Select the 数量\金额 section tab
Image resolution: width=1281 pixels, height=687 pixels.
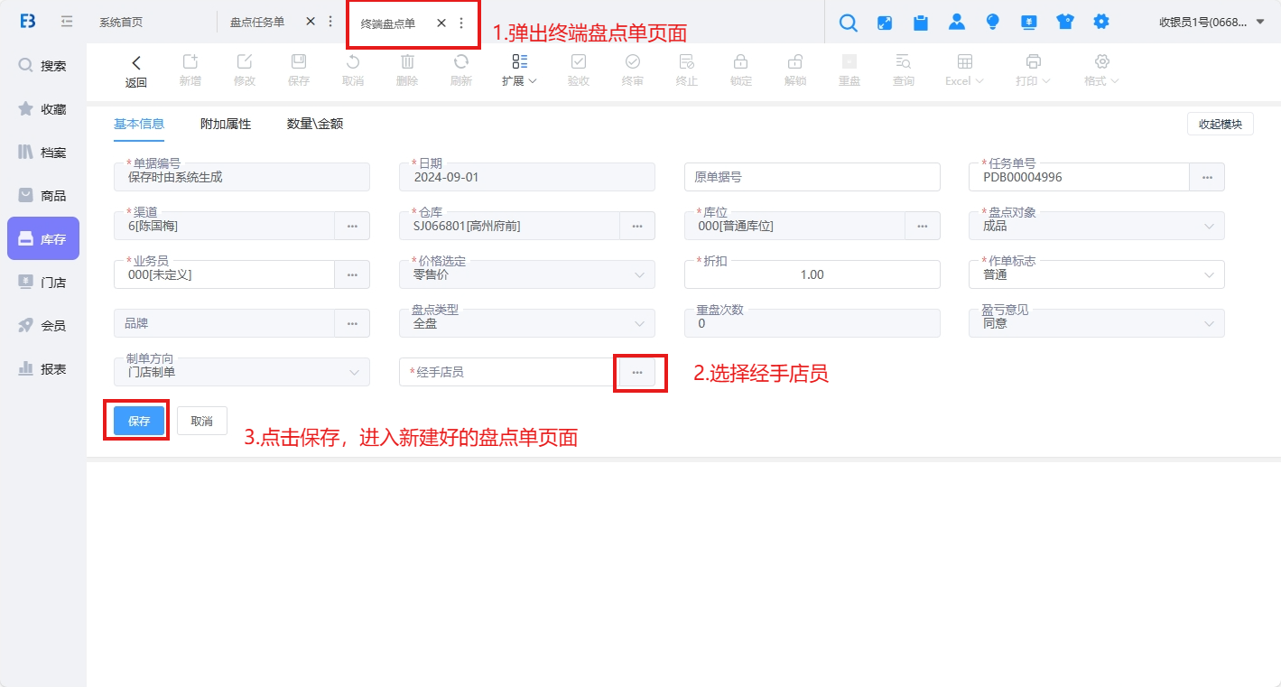315,125
